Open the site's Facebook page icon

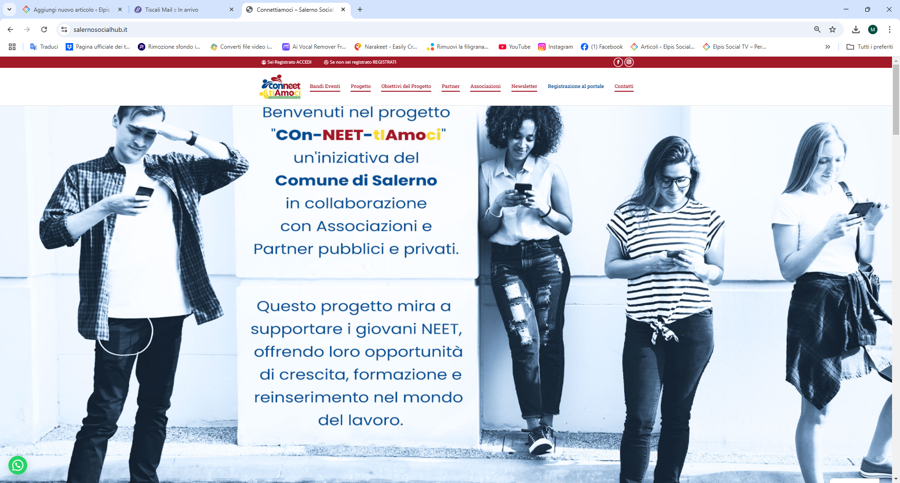(618, 62)
